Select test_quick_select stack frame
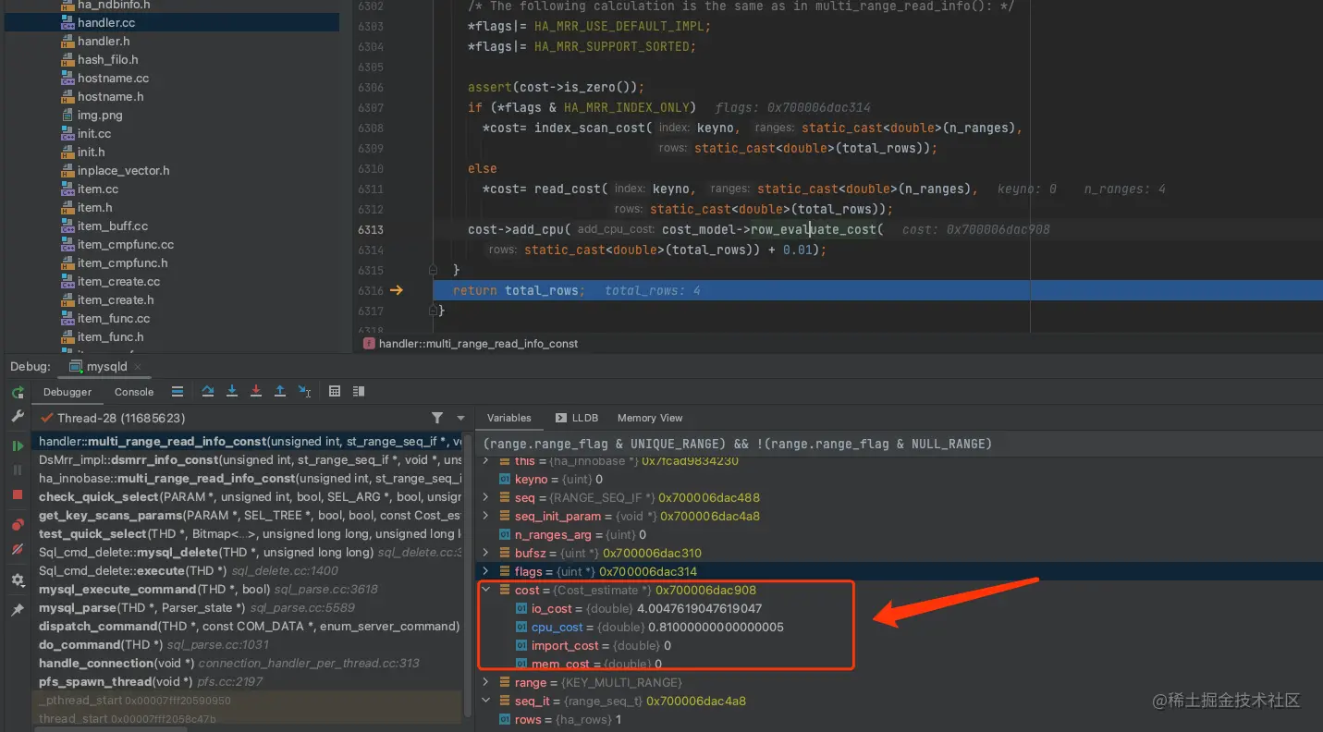Image resolution: width=1323 pixels, height=732 pixels. pos(249,533)
